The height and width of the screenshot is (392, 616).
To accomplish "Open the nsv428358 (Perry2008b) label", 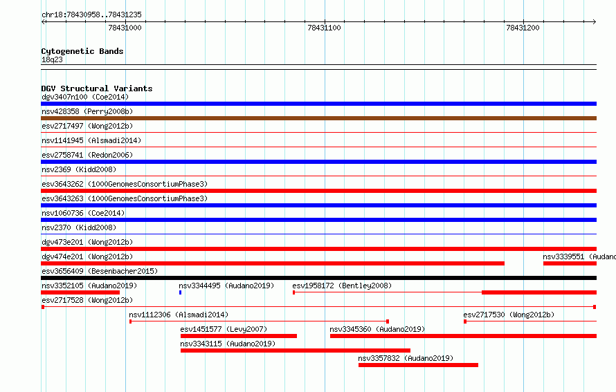I will point(87,111).
